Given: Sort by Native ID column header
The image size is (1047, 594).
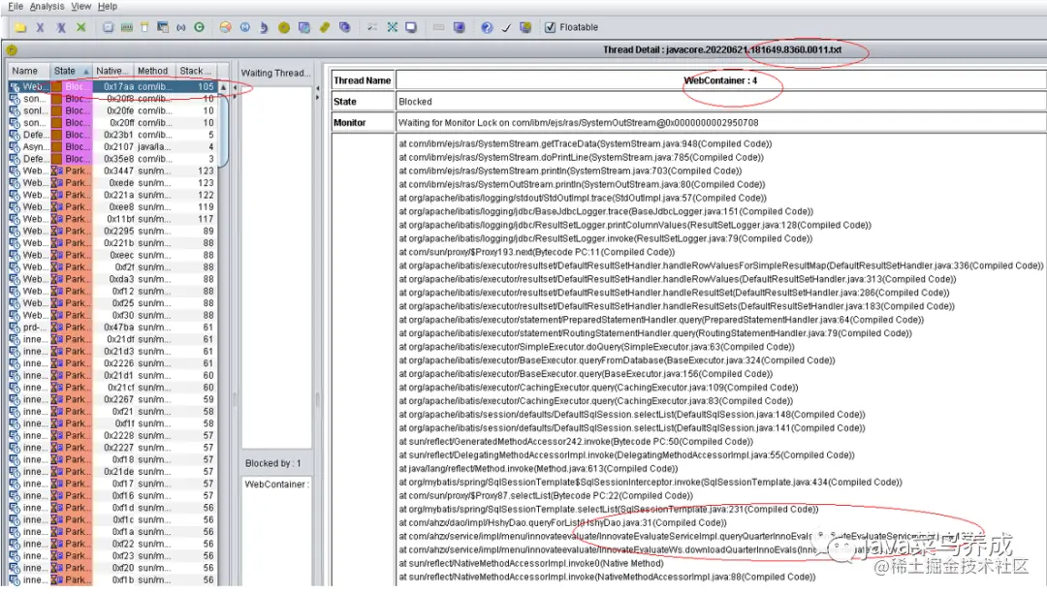Looking at the screenshot, I should pos(111,71).
